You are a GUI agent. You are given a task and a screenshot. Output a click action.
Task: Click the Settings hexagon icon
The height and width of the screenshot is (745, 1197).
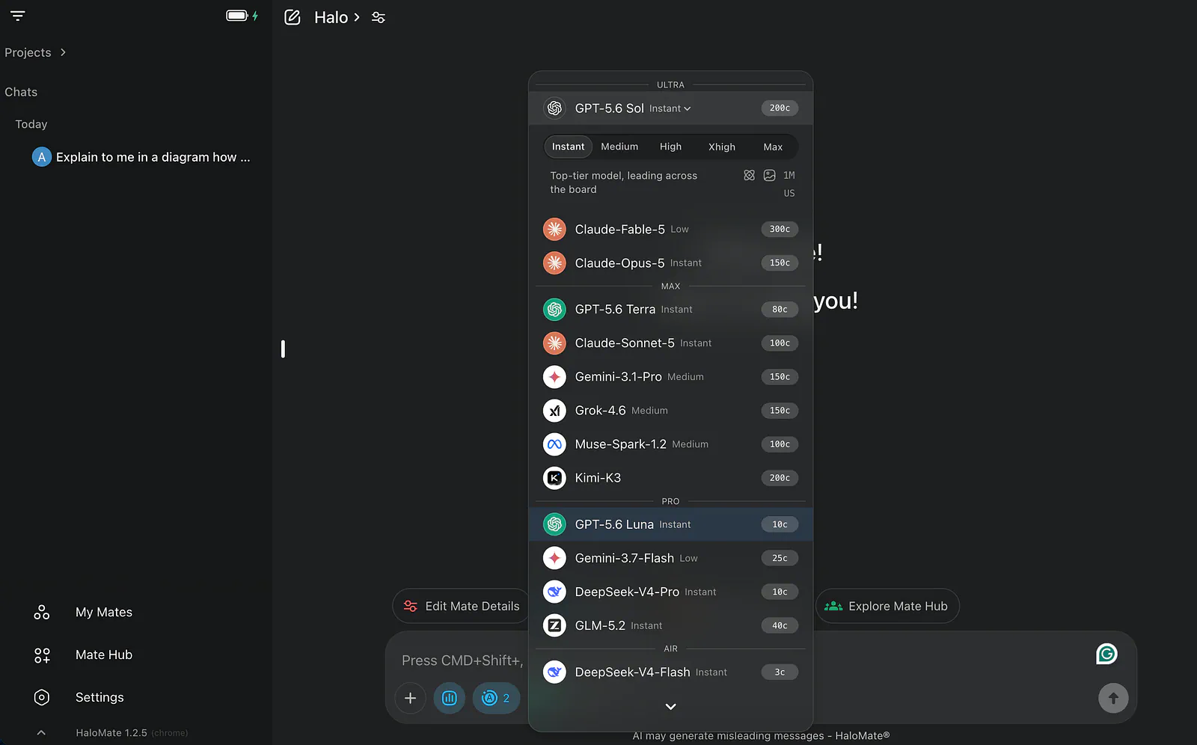pyautogui.click(x=42, y=697)
